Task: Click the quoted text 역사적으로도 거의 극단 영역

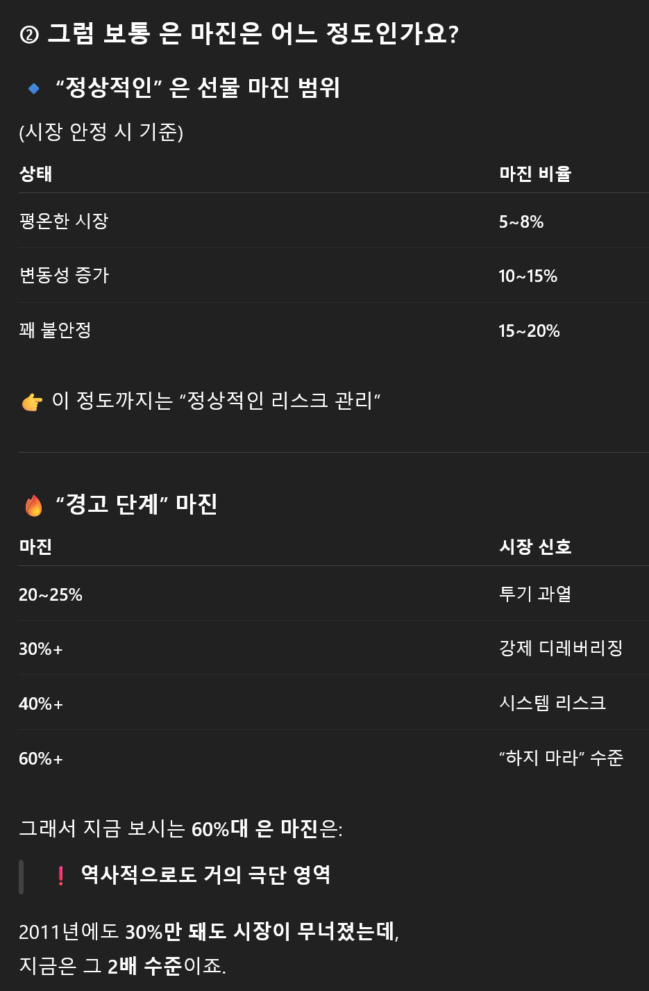Action: [x=205, y=874]
